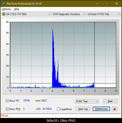This screenshot has height=123, width=122.
Task: Open the Options menu
Action: pos(6,9)
